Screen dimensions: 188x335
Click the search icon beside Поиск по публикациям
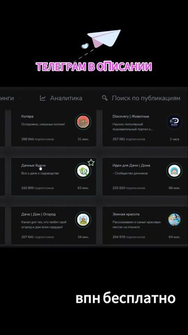[x=104, y=98]
